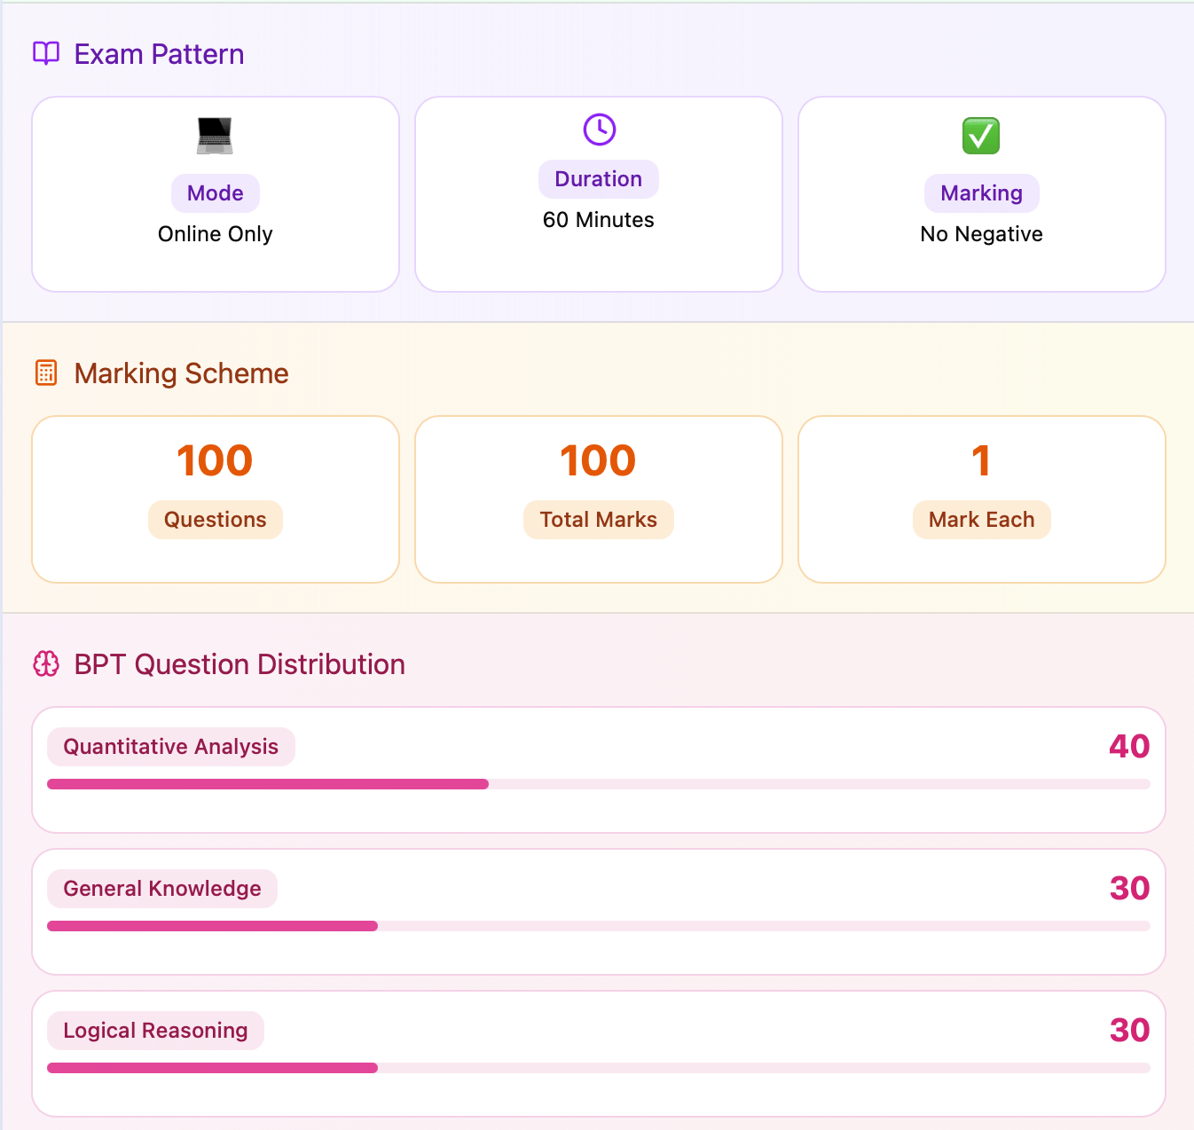
Task: Click the laptop icon above Mode
Action: (215, 136)
